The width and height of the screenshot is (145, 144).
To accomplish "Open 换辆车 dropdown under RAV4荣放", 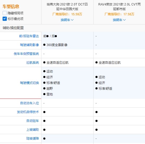I will pyautogui.click(x=119, y=20).
